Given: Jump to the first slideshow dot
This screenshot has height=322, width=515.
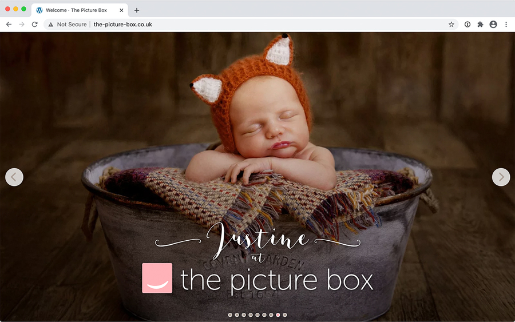Looking at the screenshot, I should tap(230, 315).
